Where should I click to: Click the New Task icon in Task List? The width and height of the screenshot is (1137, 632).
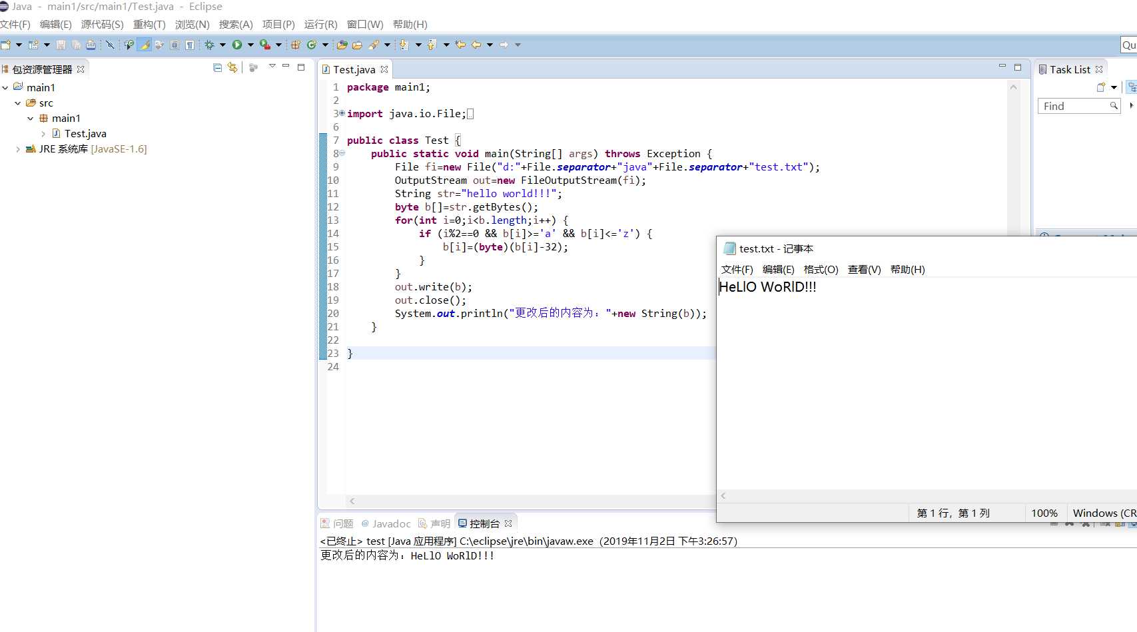[1101, 87]
